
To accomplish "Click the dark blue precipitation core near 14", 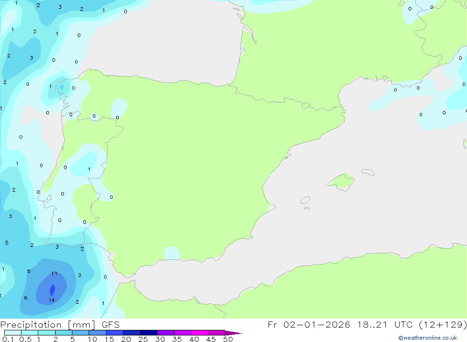I will click(x=52, y=290).
